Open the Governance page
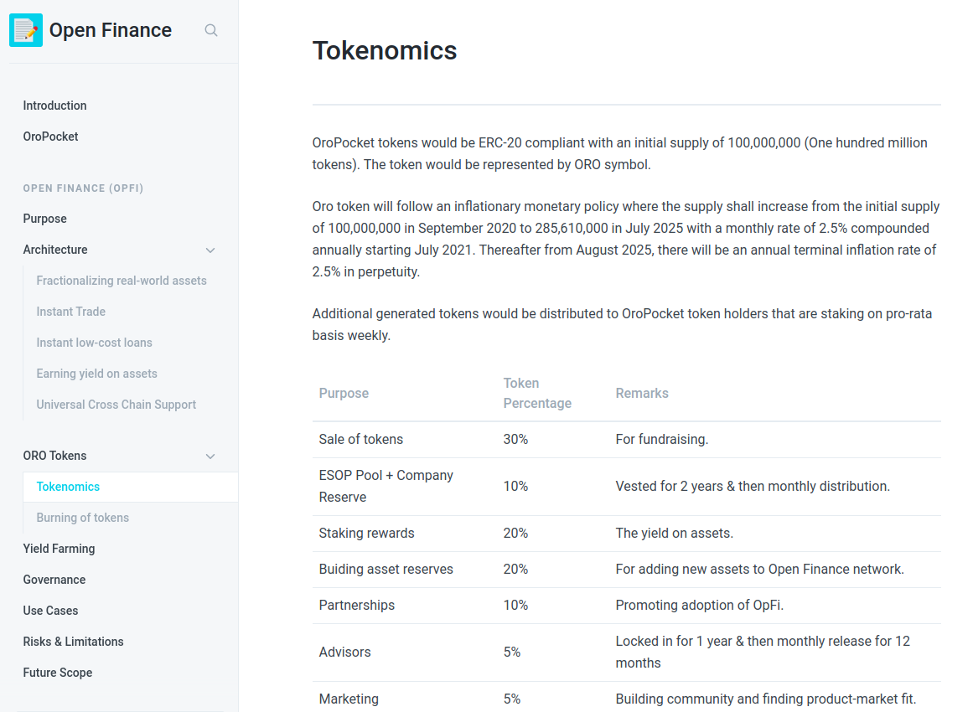The image size is (973, 712). click(54, 580)
